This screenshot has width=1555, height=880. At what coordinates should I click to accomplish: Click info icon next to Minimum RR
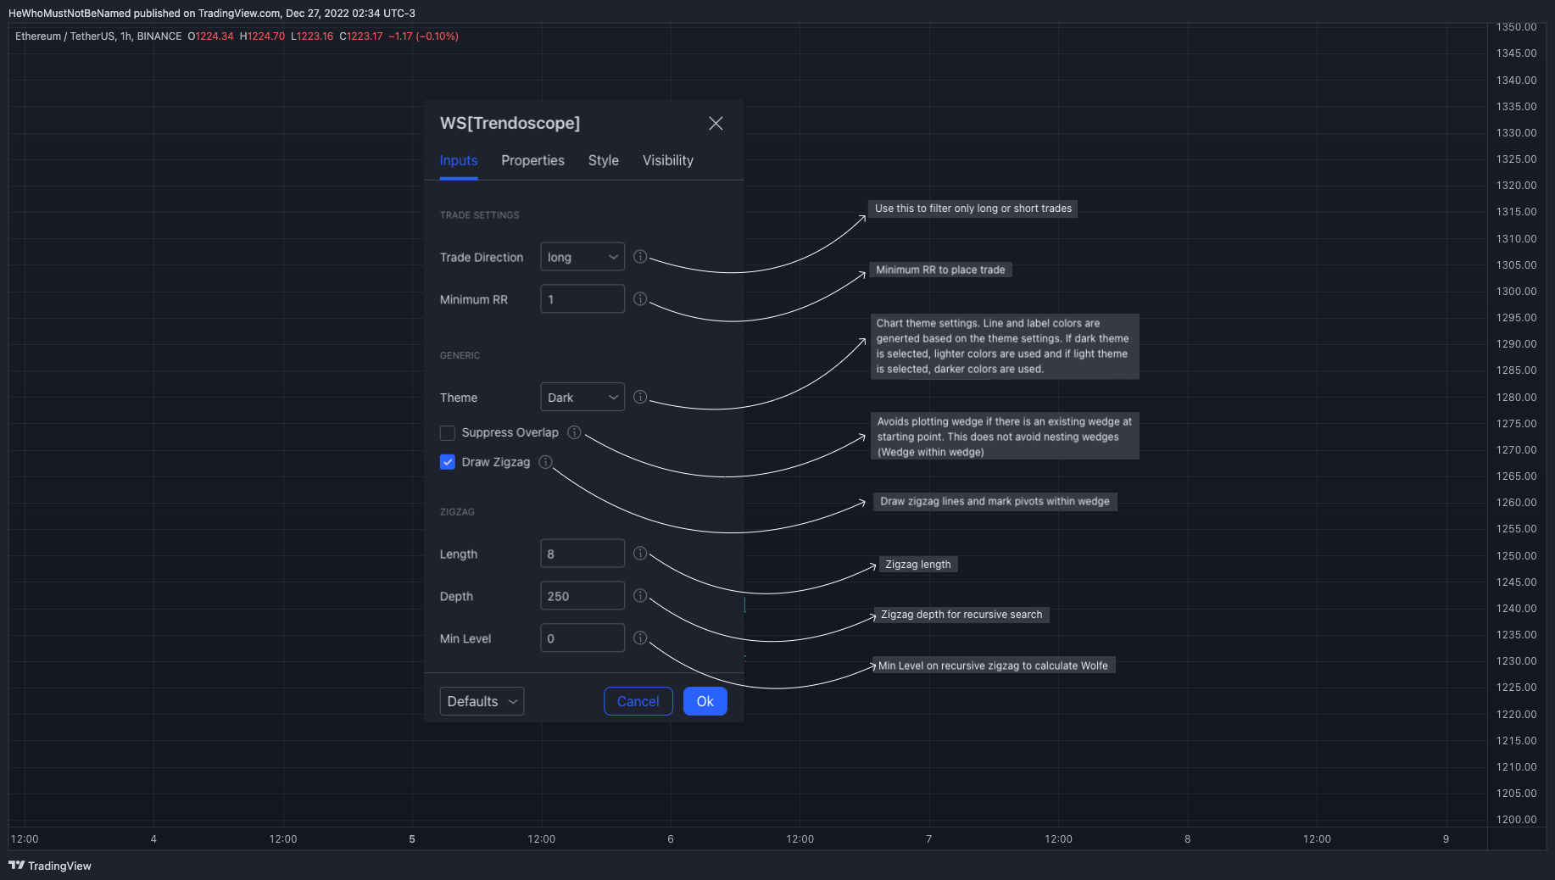(x=640, y=299)
